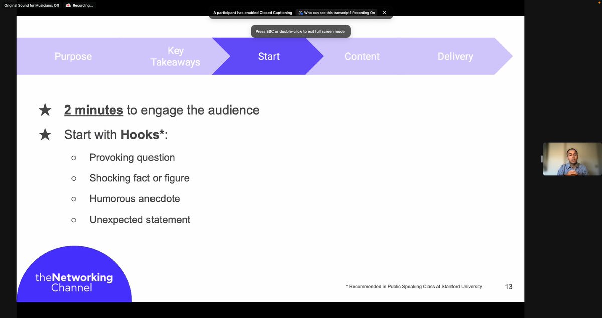Viewport: 602px width, 318px height.
Task: Click the underlined '2 minutes' text
Action: tap(94, 110)
